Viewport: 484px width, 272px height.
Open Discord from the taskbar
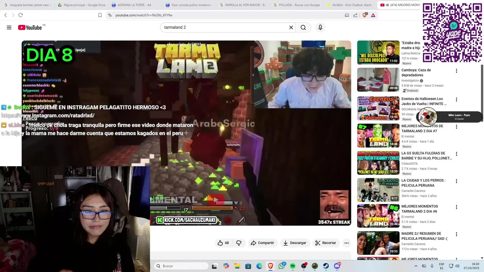click(x=337, y=266)
